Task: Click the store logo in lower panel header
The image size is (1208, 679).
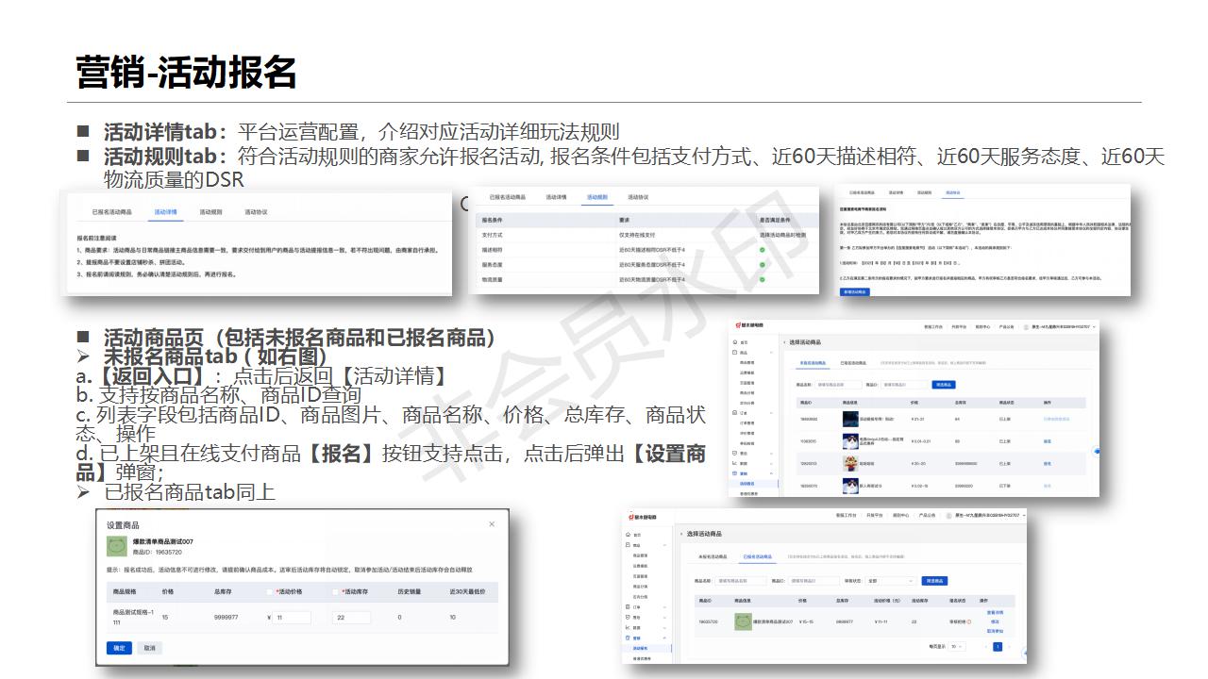Action: [643, 517]
